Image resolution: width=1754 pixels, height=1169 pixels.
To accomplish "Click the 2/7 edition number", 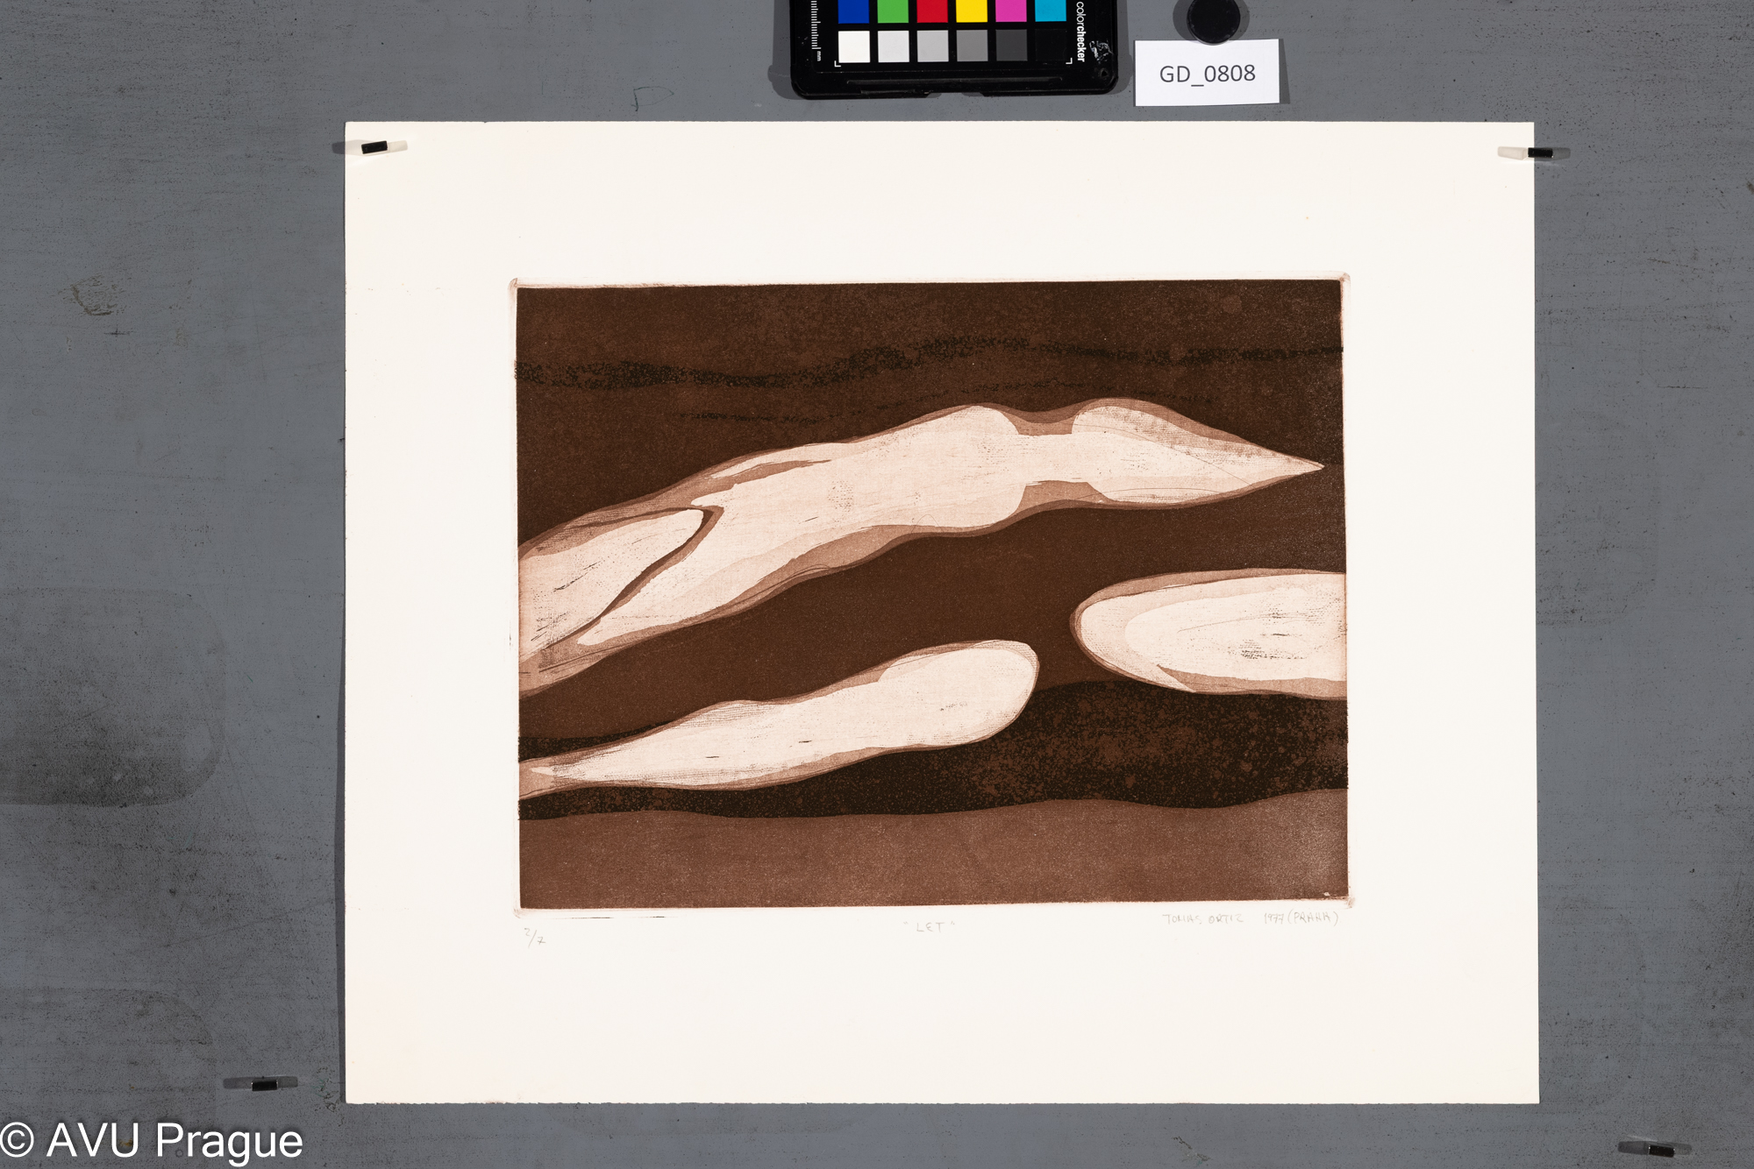I will [x=535, y=937].
